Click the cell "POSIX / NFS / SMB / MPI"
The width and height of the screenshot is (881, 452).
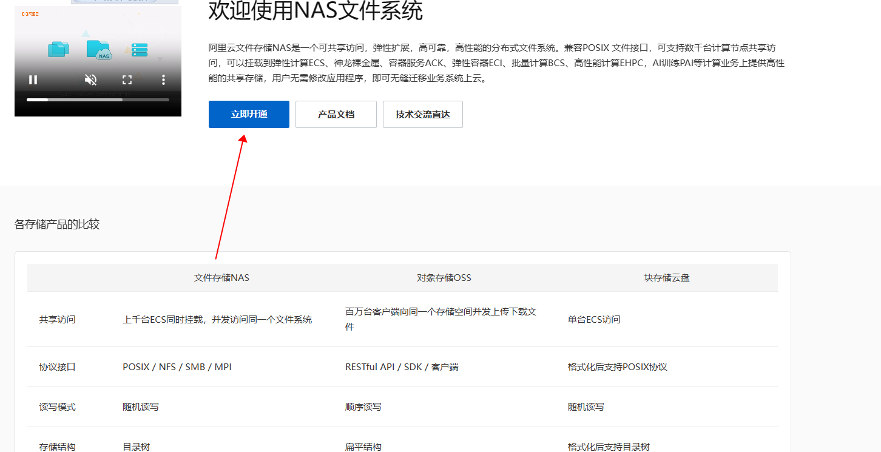(177, 367)
